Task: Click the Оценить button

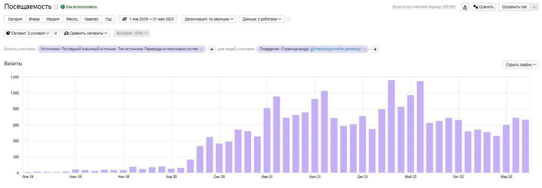Action: pos(484,7)
